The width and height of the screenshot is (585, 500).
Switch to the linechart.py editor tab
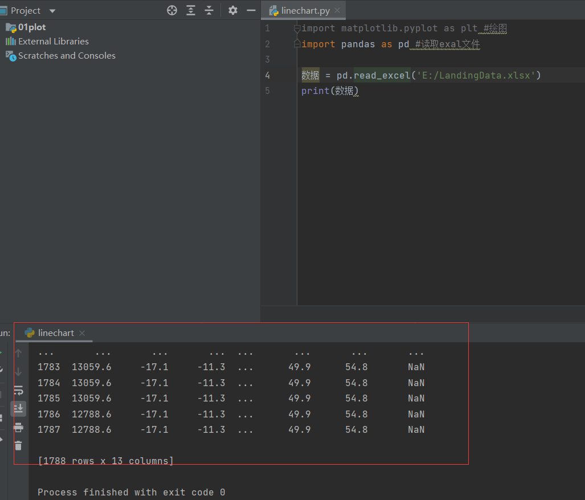304,10
